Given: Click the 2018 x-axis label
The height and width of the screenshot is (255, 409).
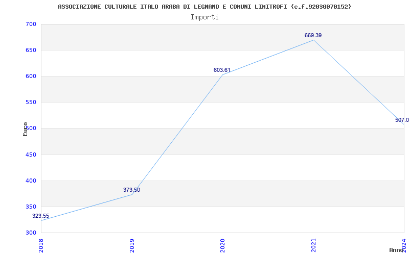Looking at the screenshot, I should (41, 246).
